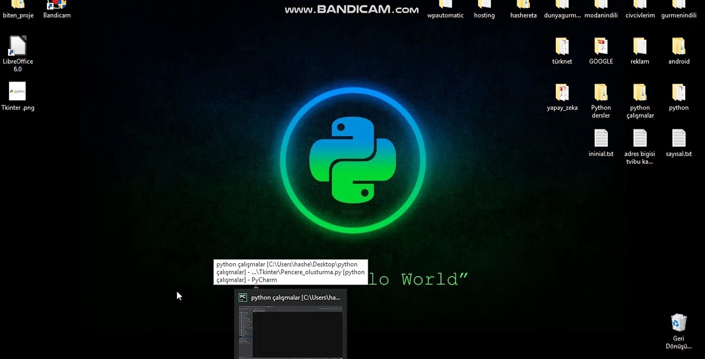Select the LibreOffice 6.0 desktop shortcut
The height and width of the screenshot is (359, 705).
(18, 54)
